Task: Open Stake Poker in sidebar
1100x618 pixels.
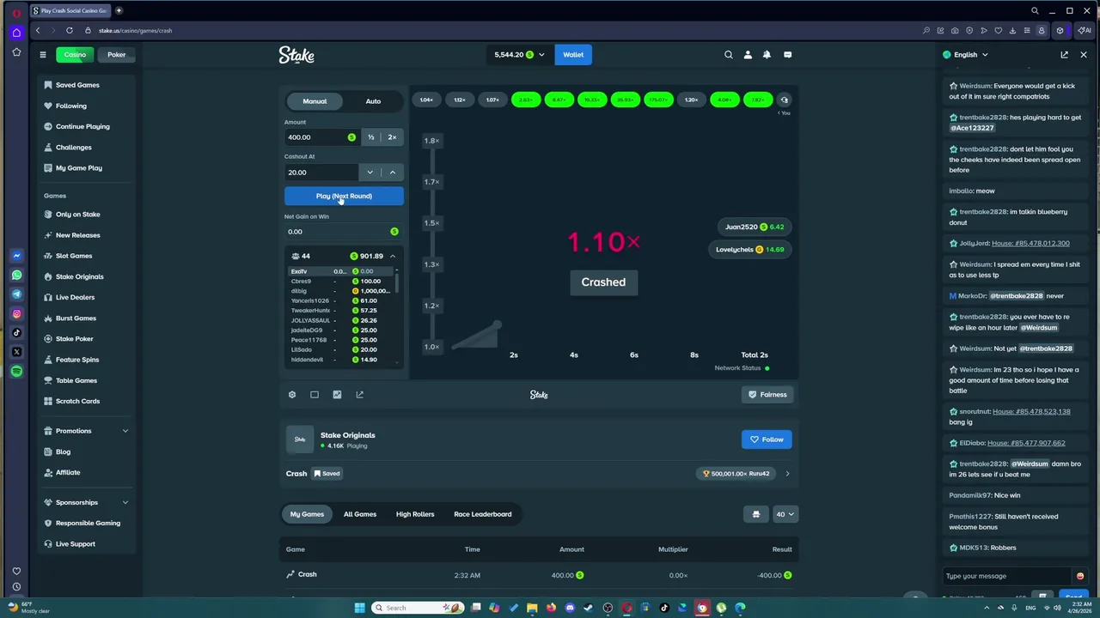Action: 75,339
